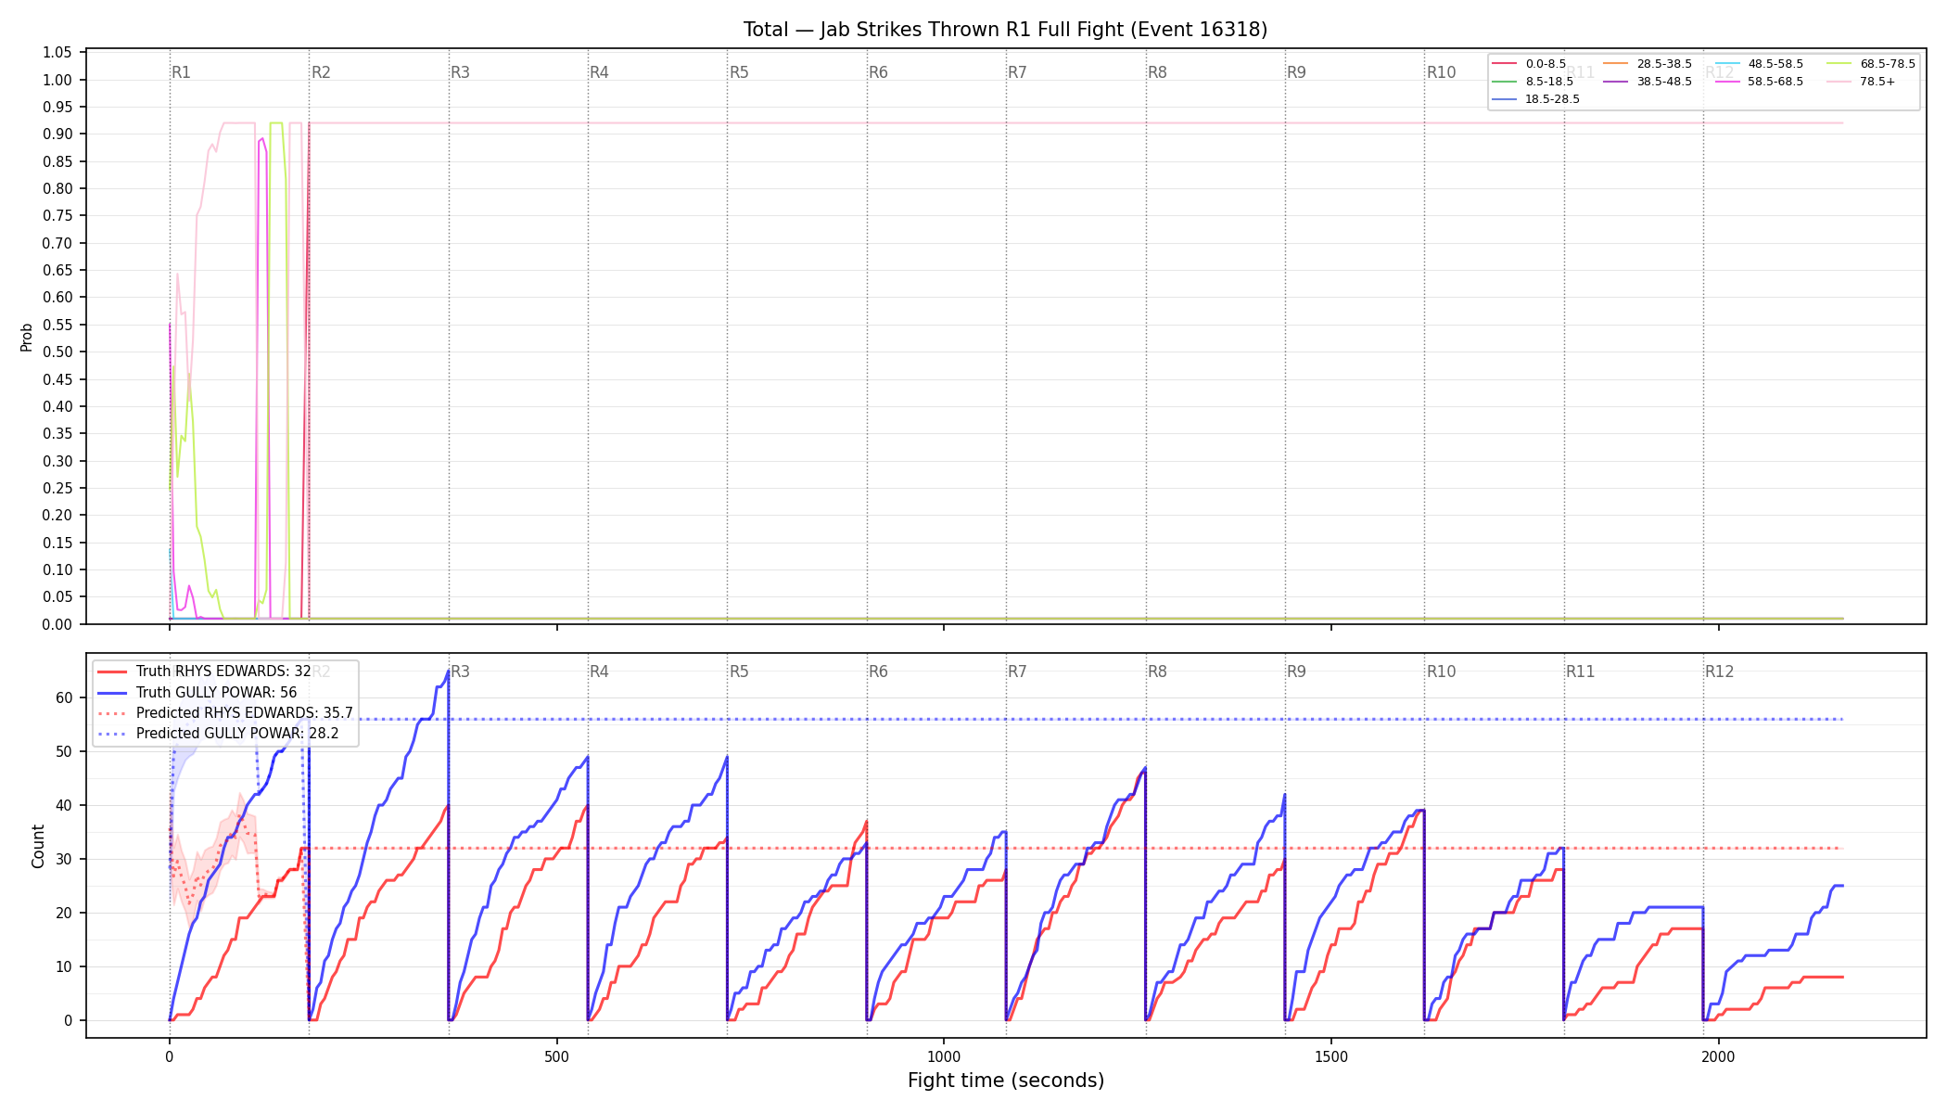
Task: Click the R9 round label in Prob chart
Action: [1296, 72]
